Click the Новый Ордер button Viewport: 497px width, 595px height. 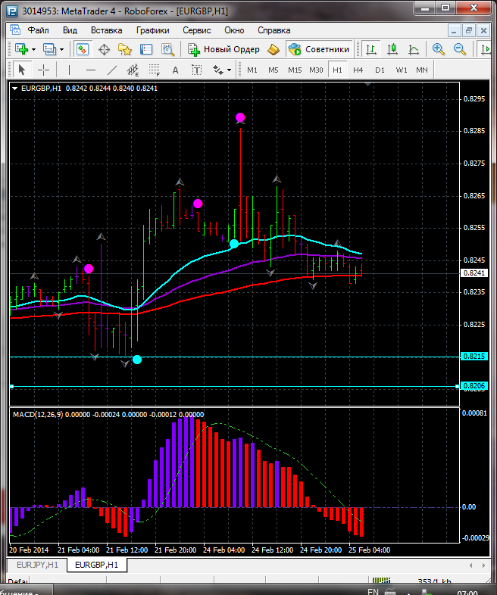pyautogui.click(x=223, y=49)
